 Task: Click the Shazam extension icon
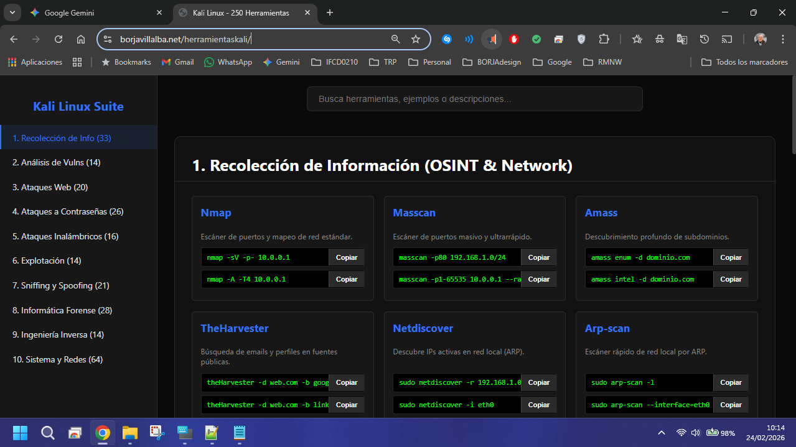point(446,39)
